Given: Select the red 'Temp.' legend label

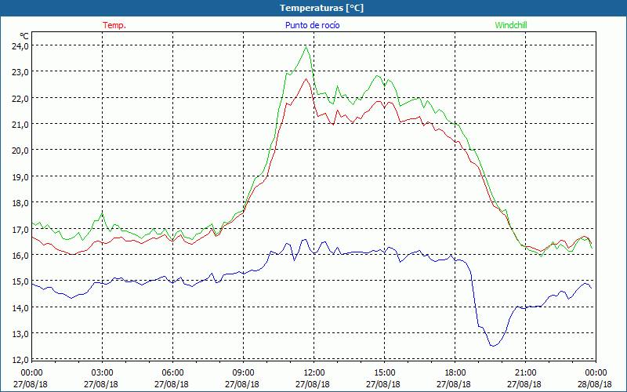Looking at the screenshot, I should pos(114,25).
